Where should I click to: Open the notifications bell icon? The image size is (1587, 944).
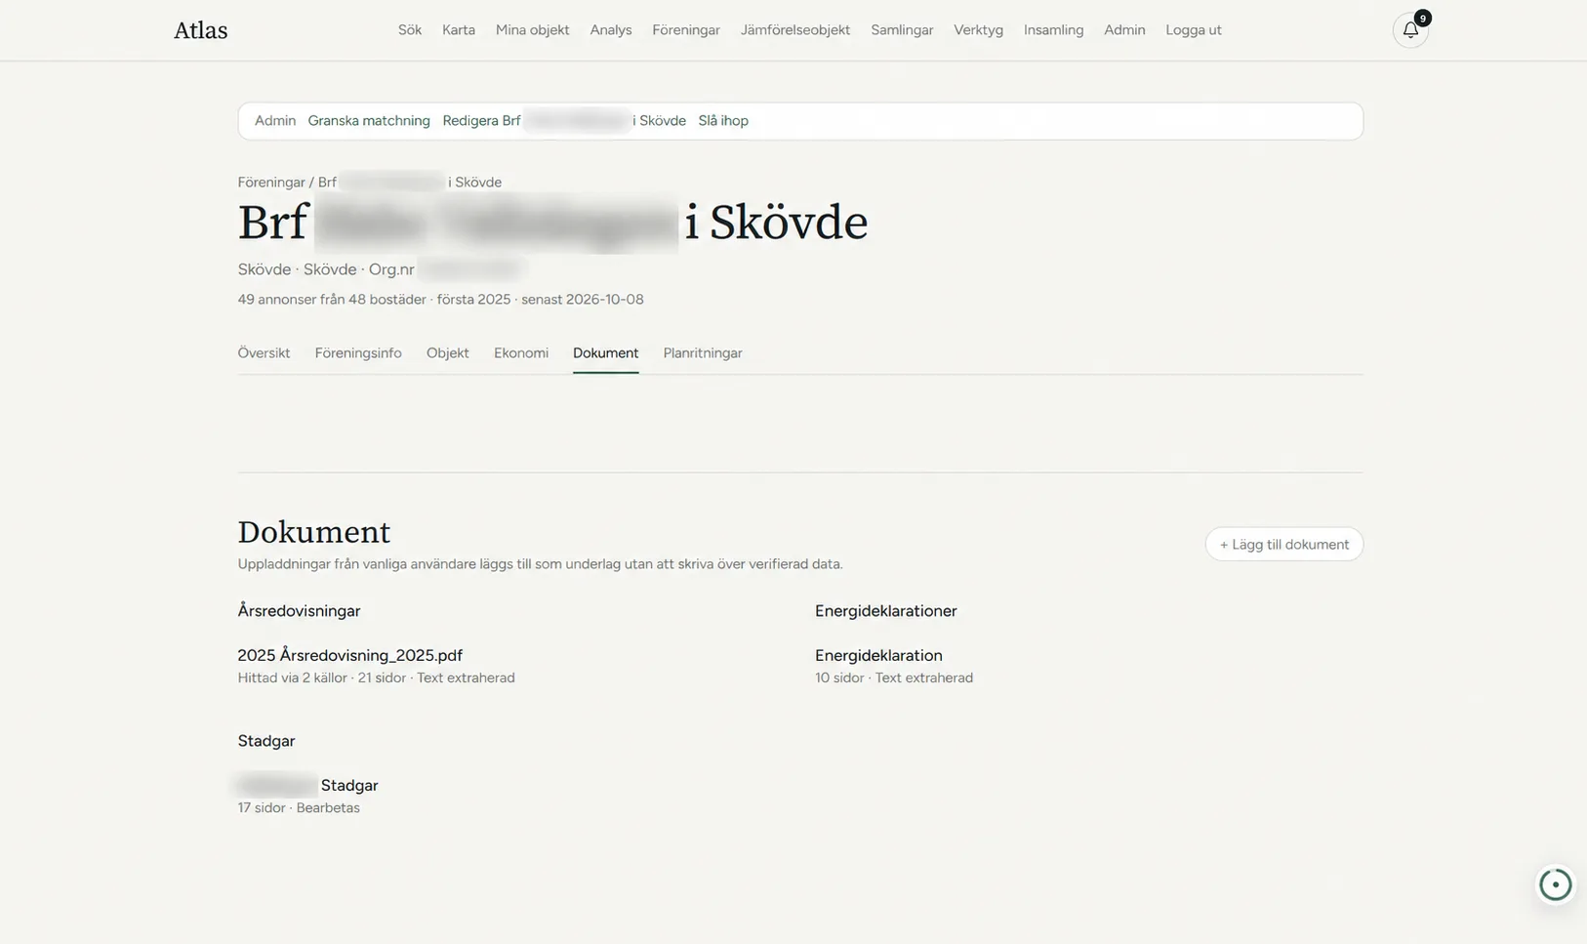(1410, 30)
